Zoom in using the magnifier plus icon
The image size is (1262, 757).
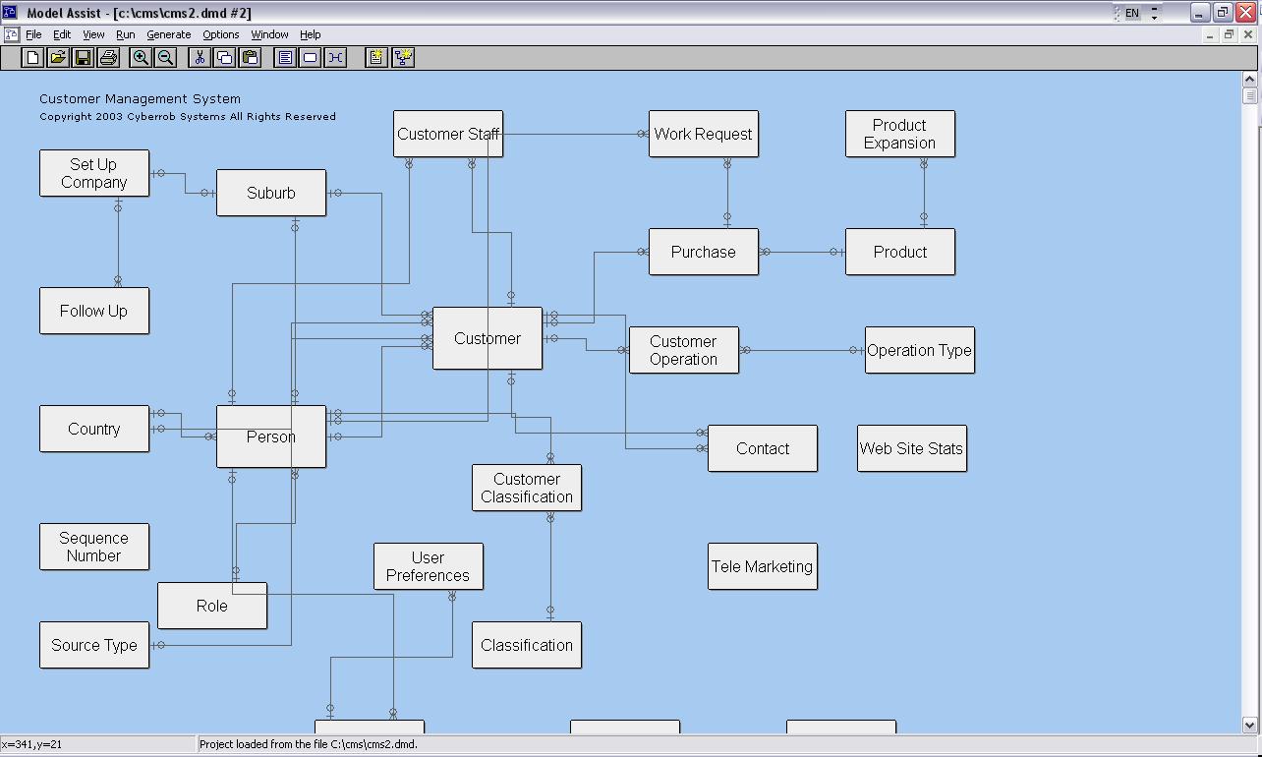pyautogui.click(x=141, y=58)
